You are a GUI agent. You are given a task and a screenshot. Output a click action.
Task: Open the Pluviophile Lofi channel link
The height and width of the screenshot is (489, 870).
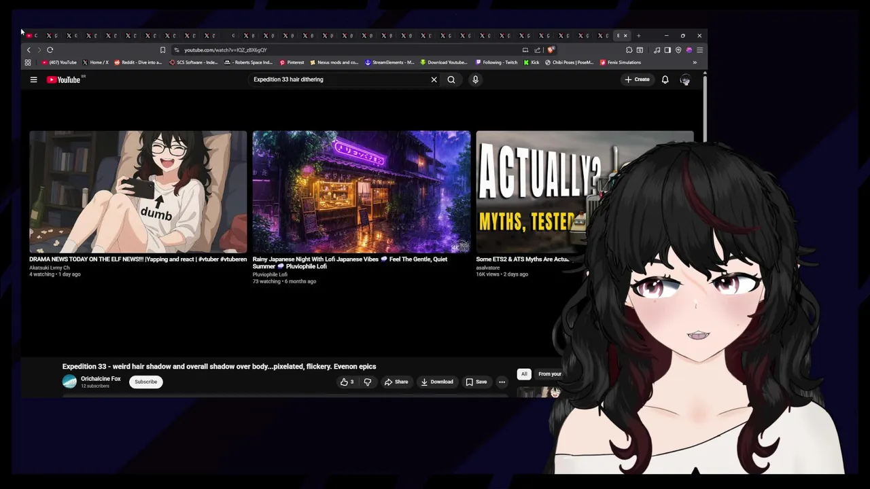pos(270,274)
